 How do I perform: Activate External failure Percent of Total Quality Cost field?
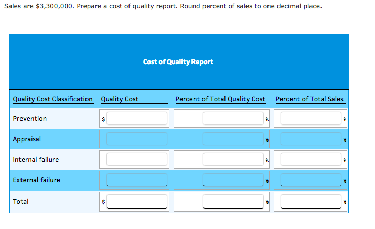(x=233, y=180)
